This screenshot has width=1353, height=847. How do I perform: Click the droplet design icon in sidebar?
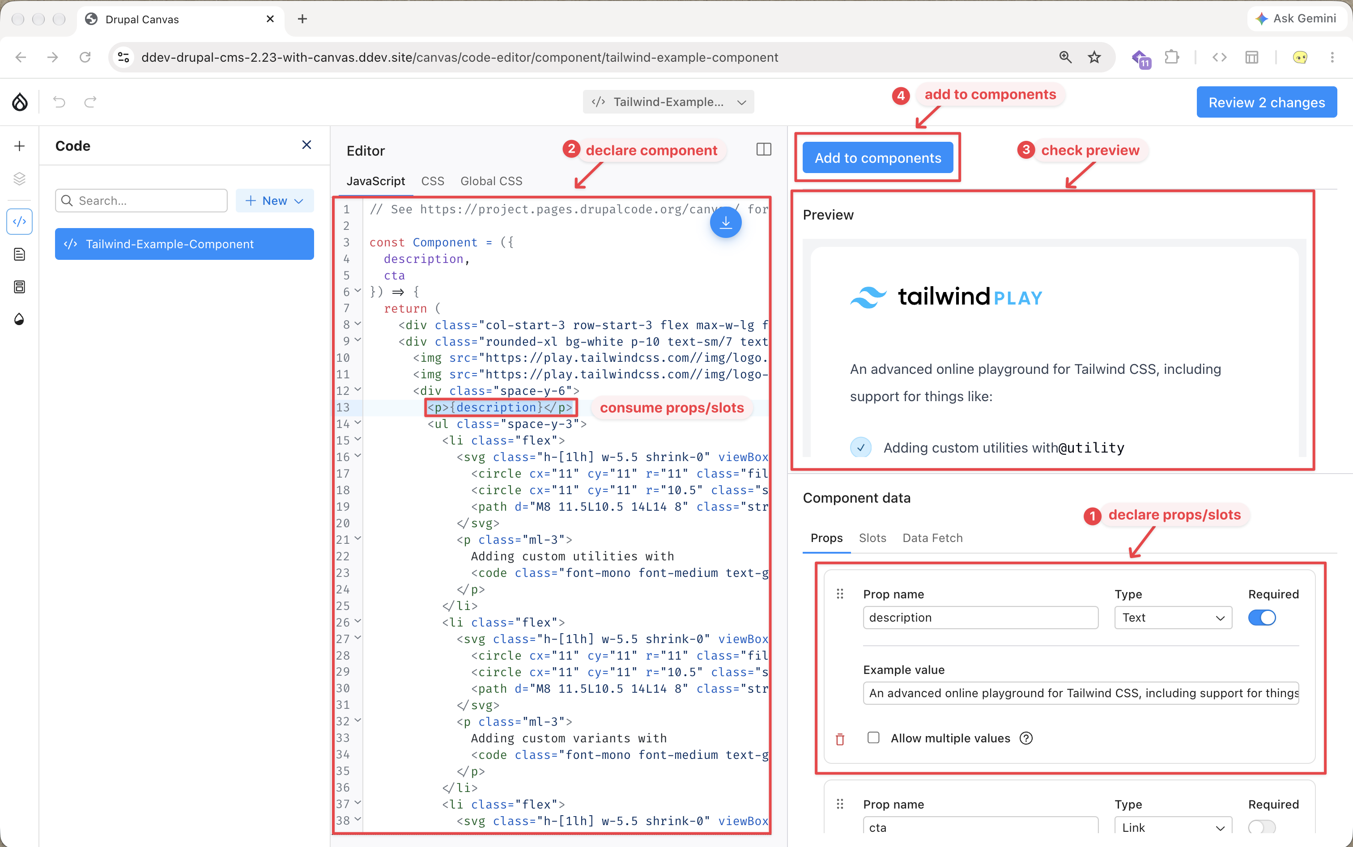(20, 319)
